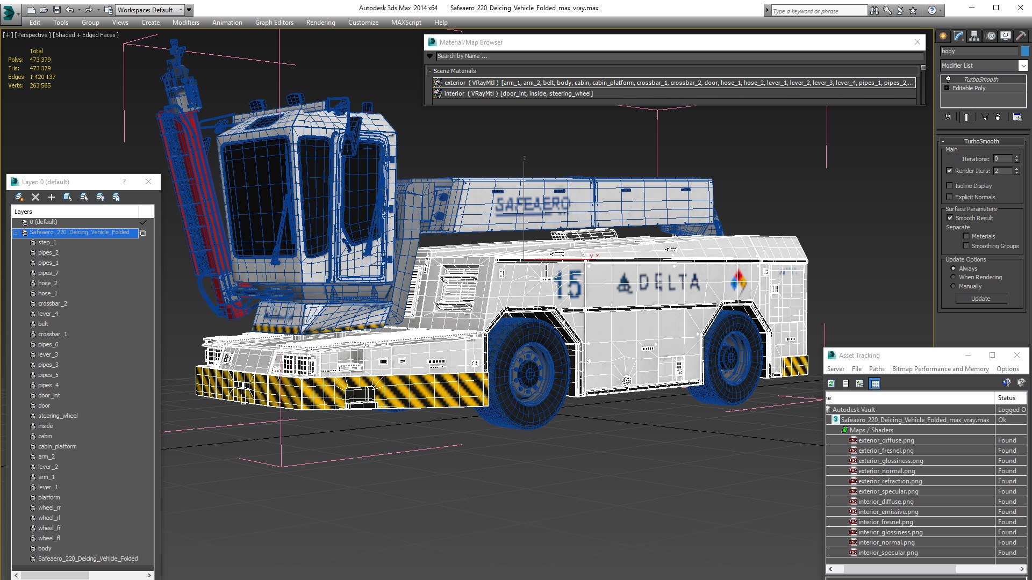
Task: Open the MAXScript menu
Action: 406,23
